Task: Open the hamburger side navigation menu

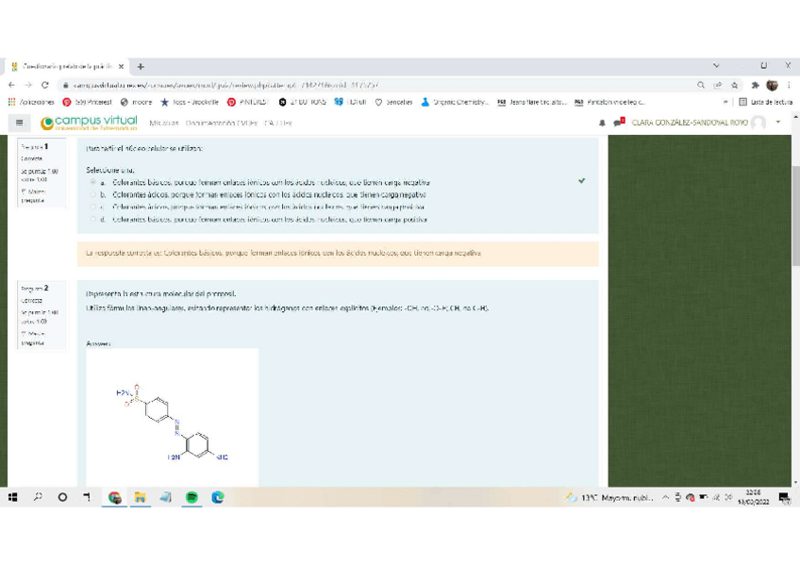Action: tap(19, 123)
